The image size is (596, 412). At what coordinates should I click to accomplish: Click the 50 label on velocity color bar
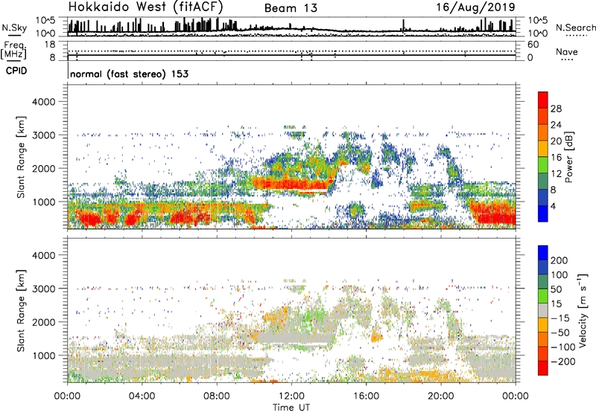[x=556, y=289]
